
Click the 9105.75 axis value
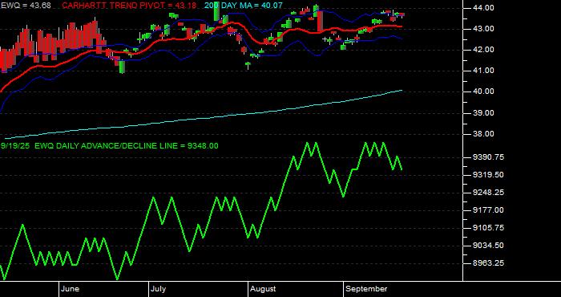[x=487, y=228]
